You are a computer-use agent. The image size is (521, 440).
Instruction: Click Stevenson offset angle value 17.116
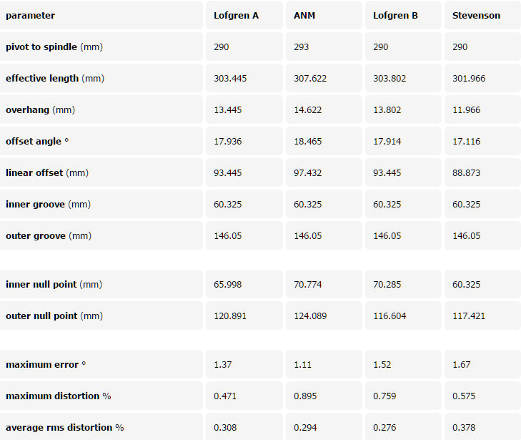466,142
